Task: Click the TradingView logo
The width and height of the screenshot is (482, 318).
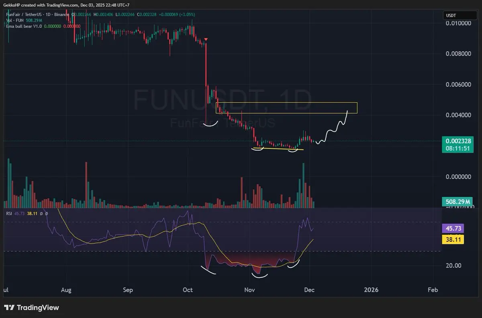Action: (x=32, y=308)
